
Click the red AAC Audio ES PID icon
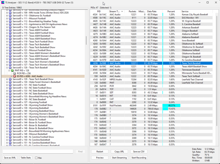[x=14, y=76]
